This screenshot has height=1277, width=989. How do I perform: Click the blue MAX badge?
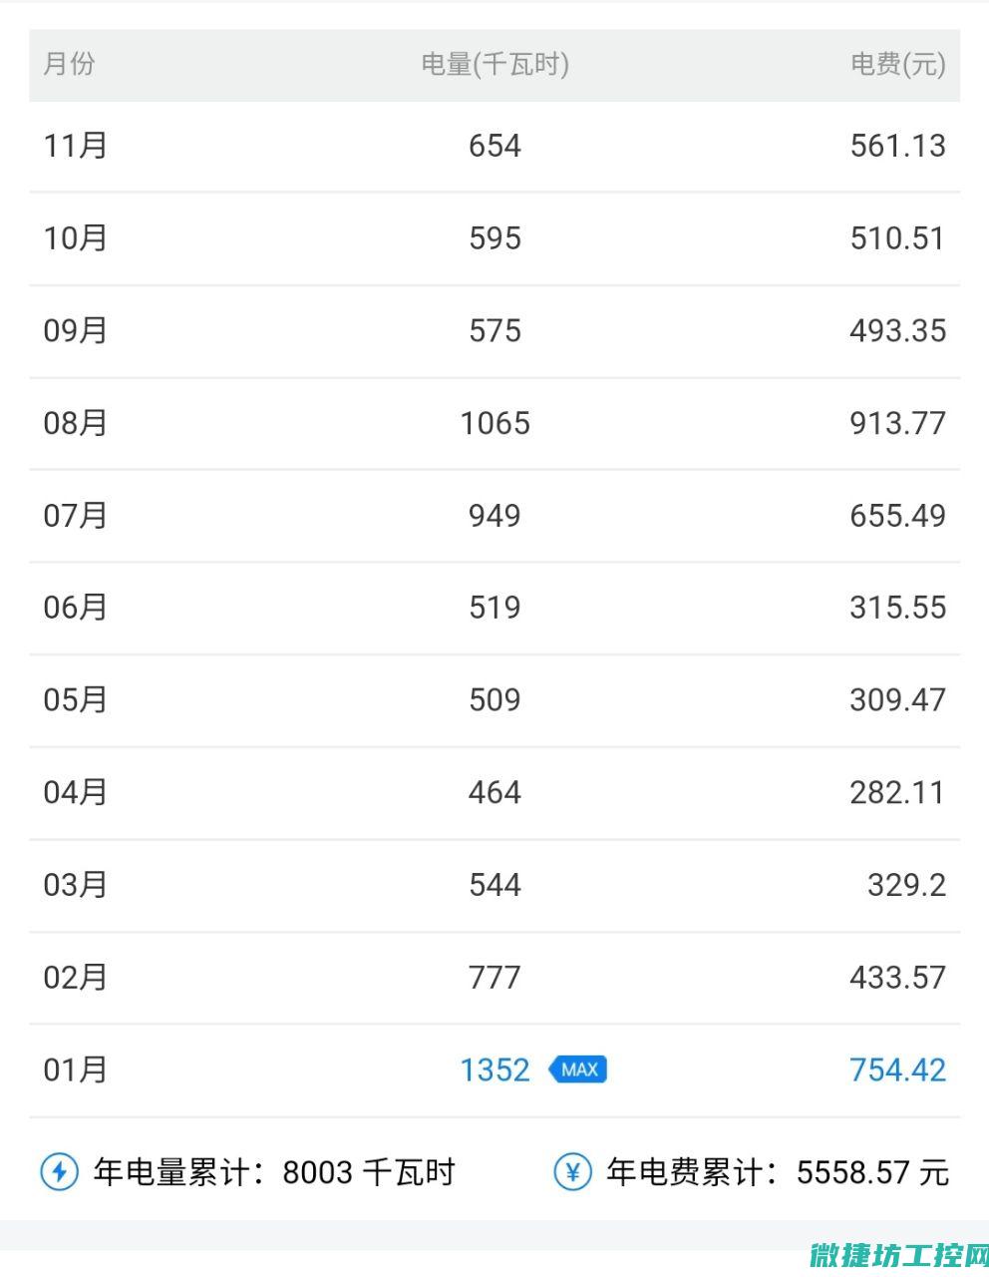pos(577,1069)
